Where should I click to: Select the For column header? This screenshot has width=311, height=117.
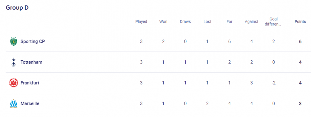coord(230,21)
